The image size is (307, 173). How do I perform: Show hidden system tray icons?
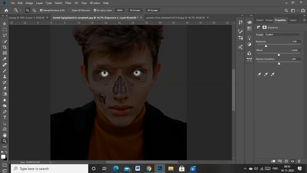coord(245,169)
